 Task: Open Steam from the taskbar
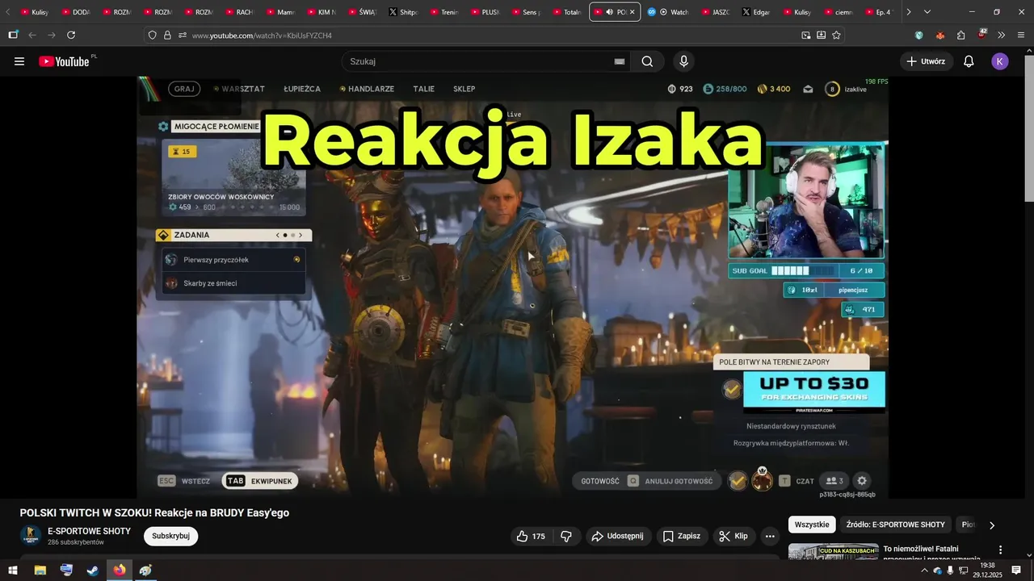click(93, 571)
